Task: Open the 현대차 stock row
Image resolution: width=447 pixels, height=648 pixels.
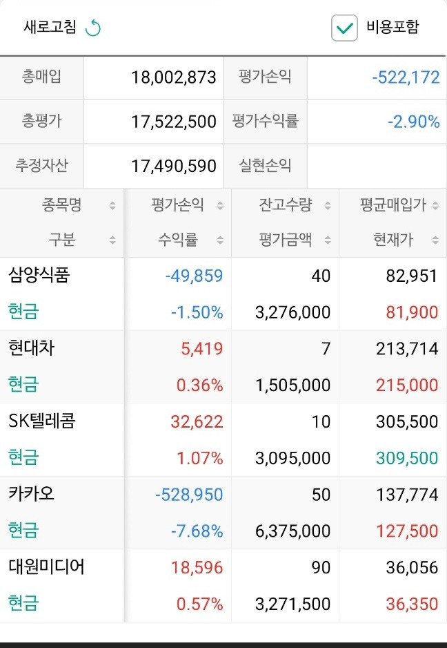Action: click(x=223, y=367)
